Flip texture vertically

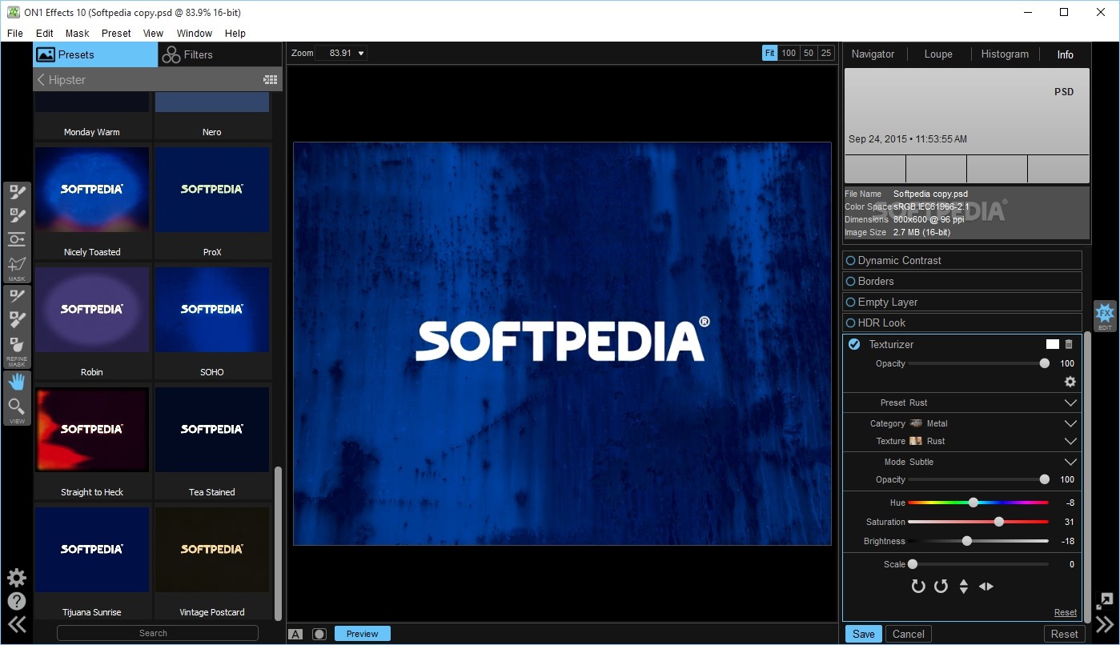click(x=964, y=587)
